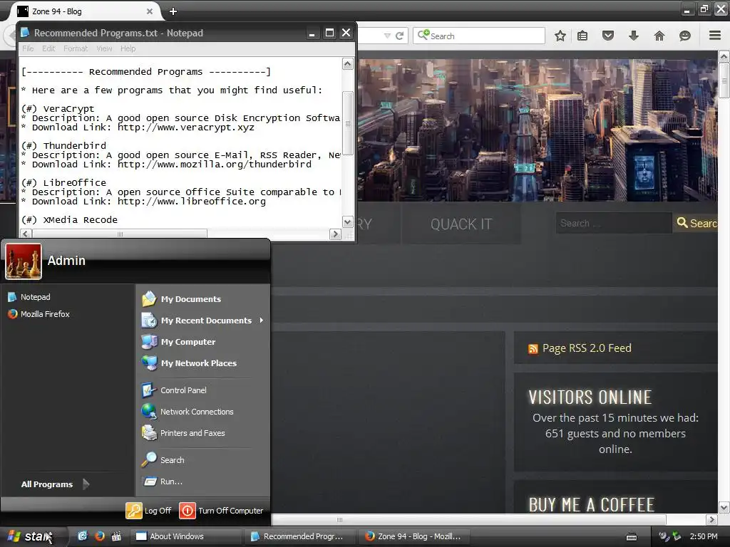
Task: Click the Firefox bookmark star icon
Action: (x=560, y=36)
